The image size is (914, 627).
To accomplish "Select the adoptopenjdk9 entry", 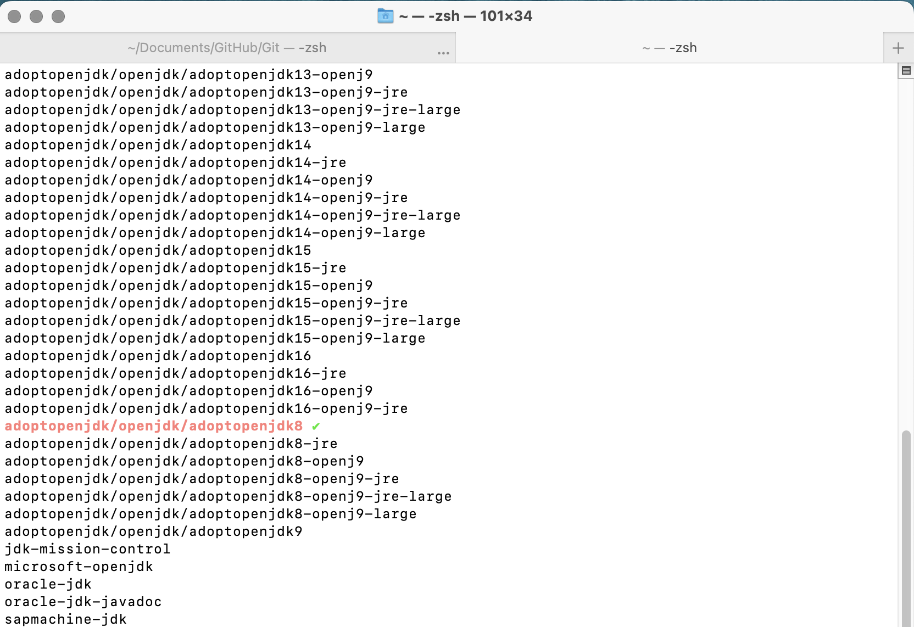I will [153, 531].
